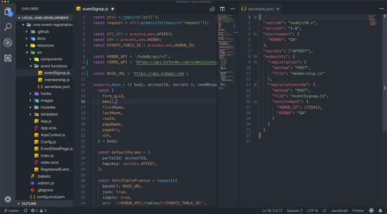Image resolution: width=387 pixels, height=214 pixels.
Task: Split the editor with split icon
Action: [x=223, y=9]
